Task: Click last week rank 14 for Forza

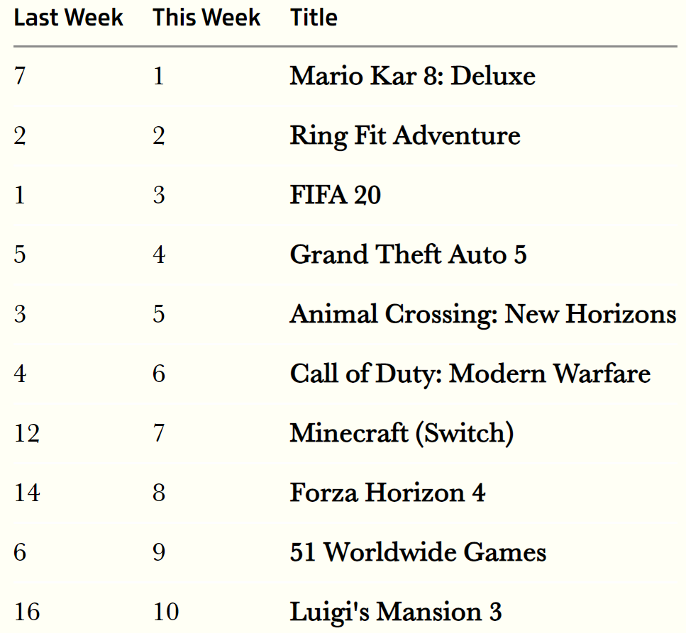Action: click(27, 493)
